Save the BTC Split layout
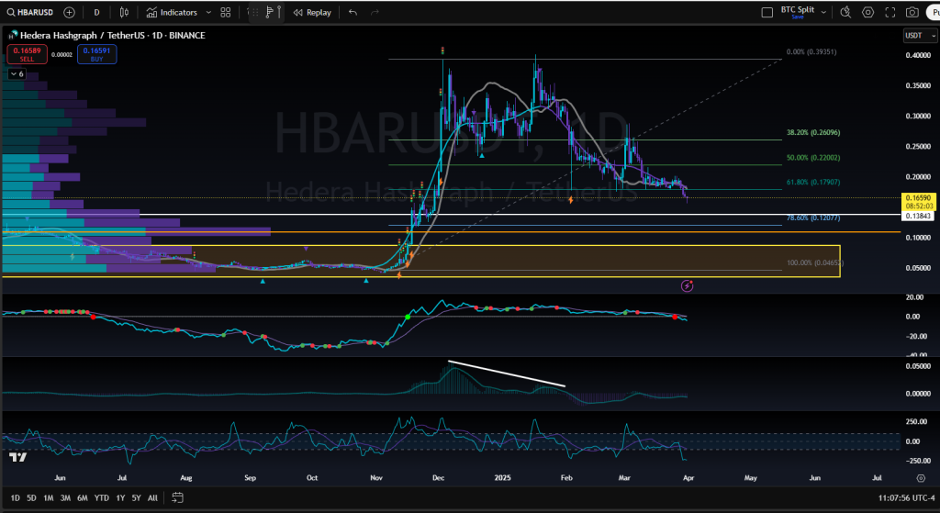940x513 pixels. pos(798,17)
